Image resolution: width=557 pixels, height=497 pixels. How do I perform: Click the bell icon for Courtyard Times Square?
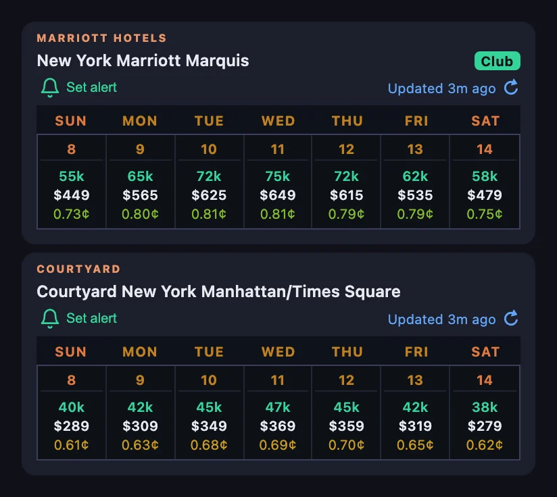coord(50,318)
